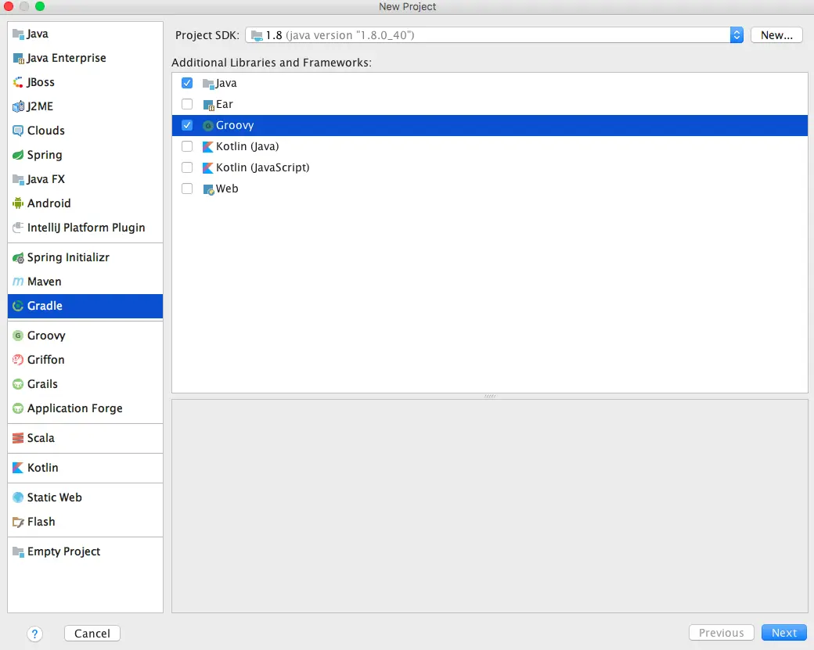Select 'Java' framework row text
814x650 pixels.
pos(226,83)
